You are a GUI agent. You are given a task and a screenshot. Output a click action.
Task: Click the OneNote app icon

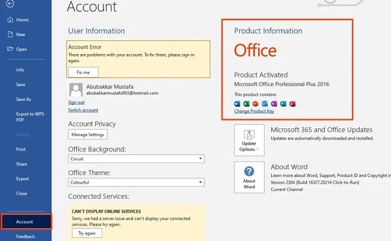click(x=274, y=104)
